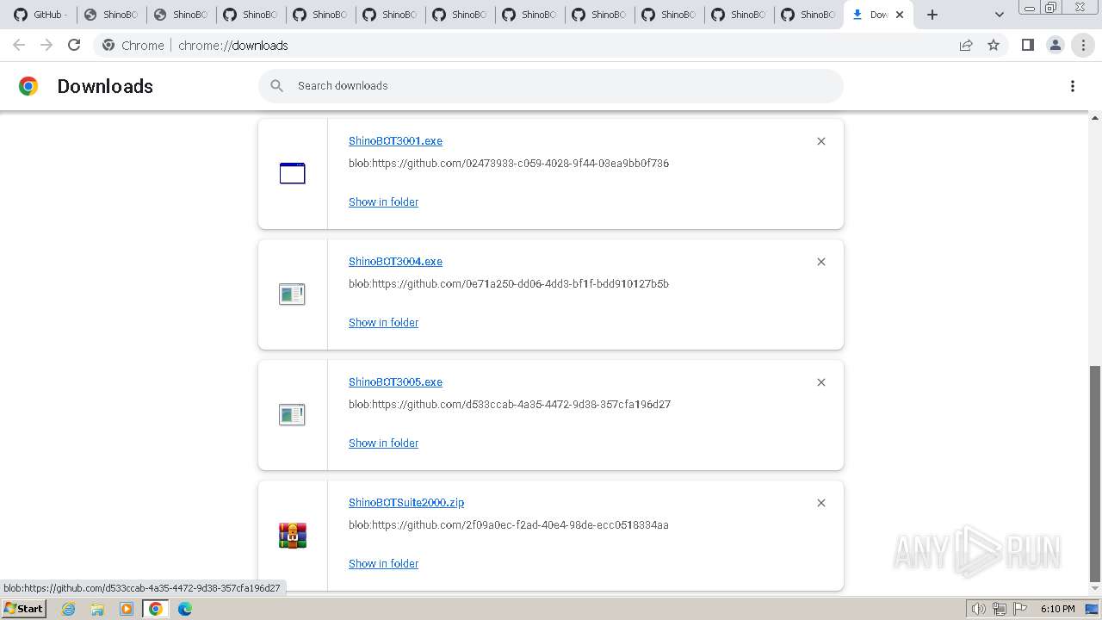
Task: Open a new browser tab
Action: coord(932,15)
